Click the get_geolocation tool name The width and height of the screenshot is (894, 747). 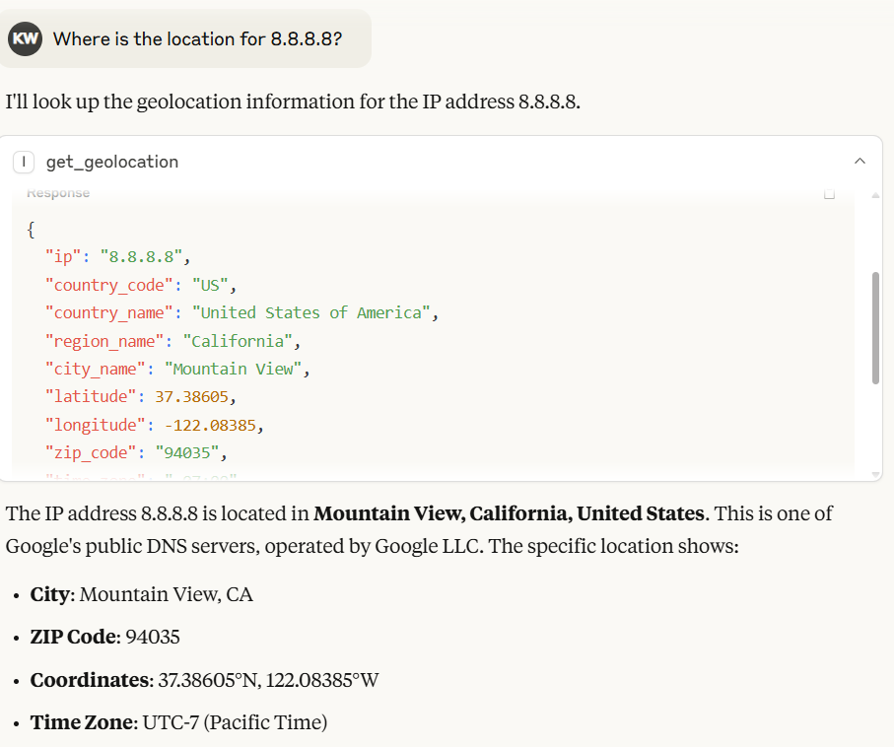pyautogui.click(x=112, y=162)
